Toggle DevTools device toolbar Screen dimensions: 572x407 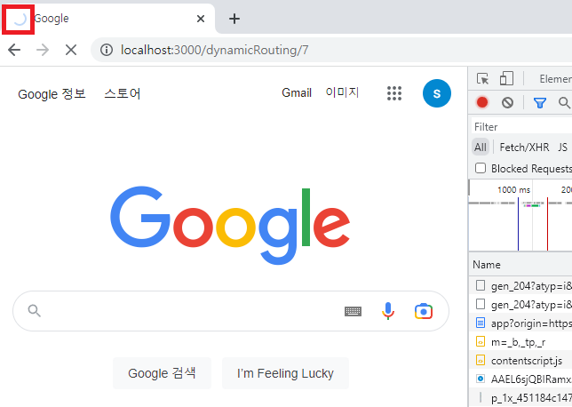[x=506, y=78]
